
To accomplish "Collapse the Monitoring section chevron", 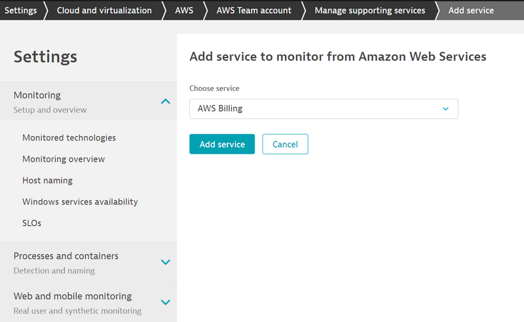I will [x=166, y=101].
